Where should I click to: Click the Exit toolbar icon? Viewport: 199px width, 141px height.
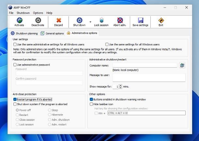point(161,21)
